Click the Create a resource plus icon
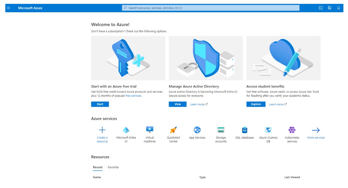This screenshot has height=188, width=348. click(102, 130)
